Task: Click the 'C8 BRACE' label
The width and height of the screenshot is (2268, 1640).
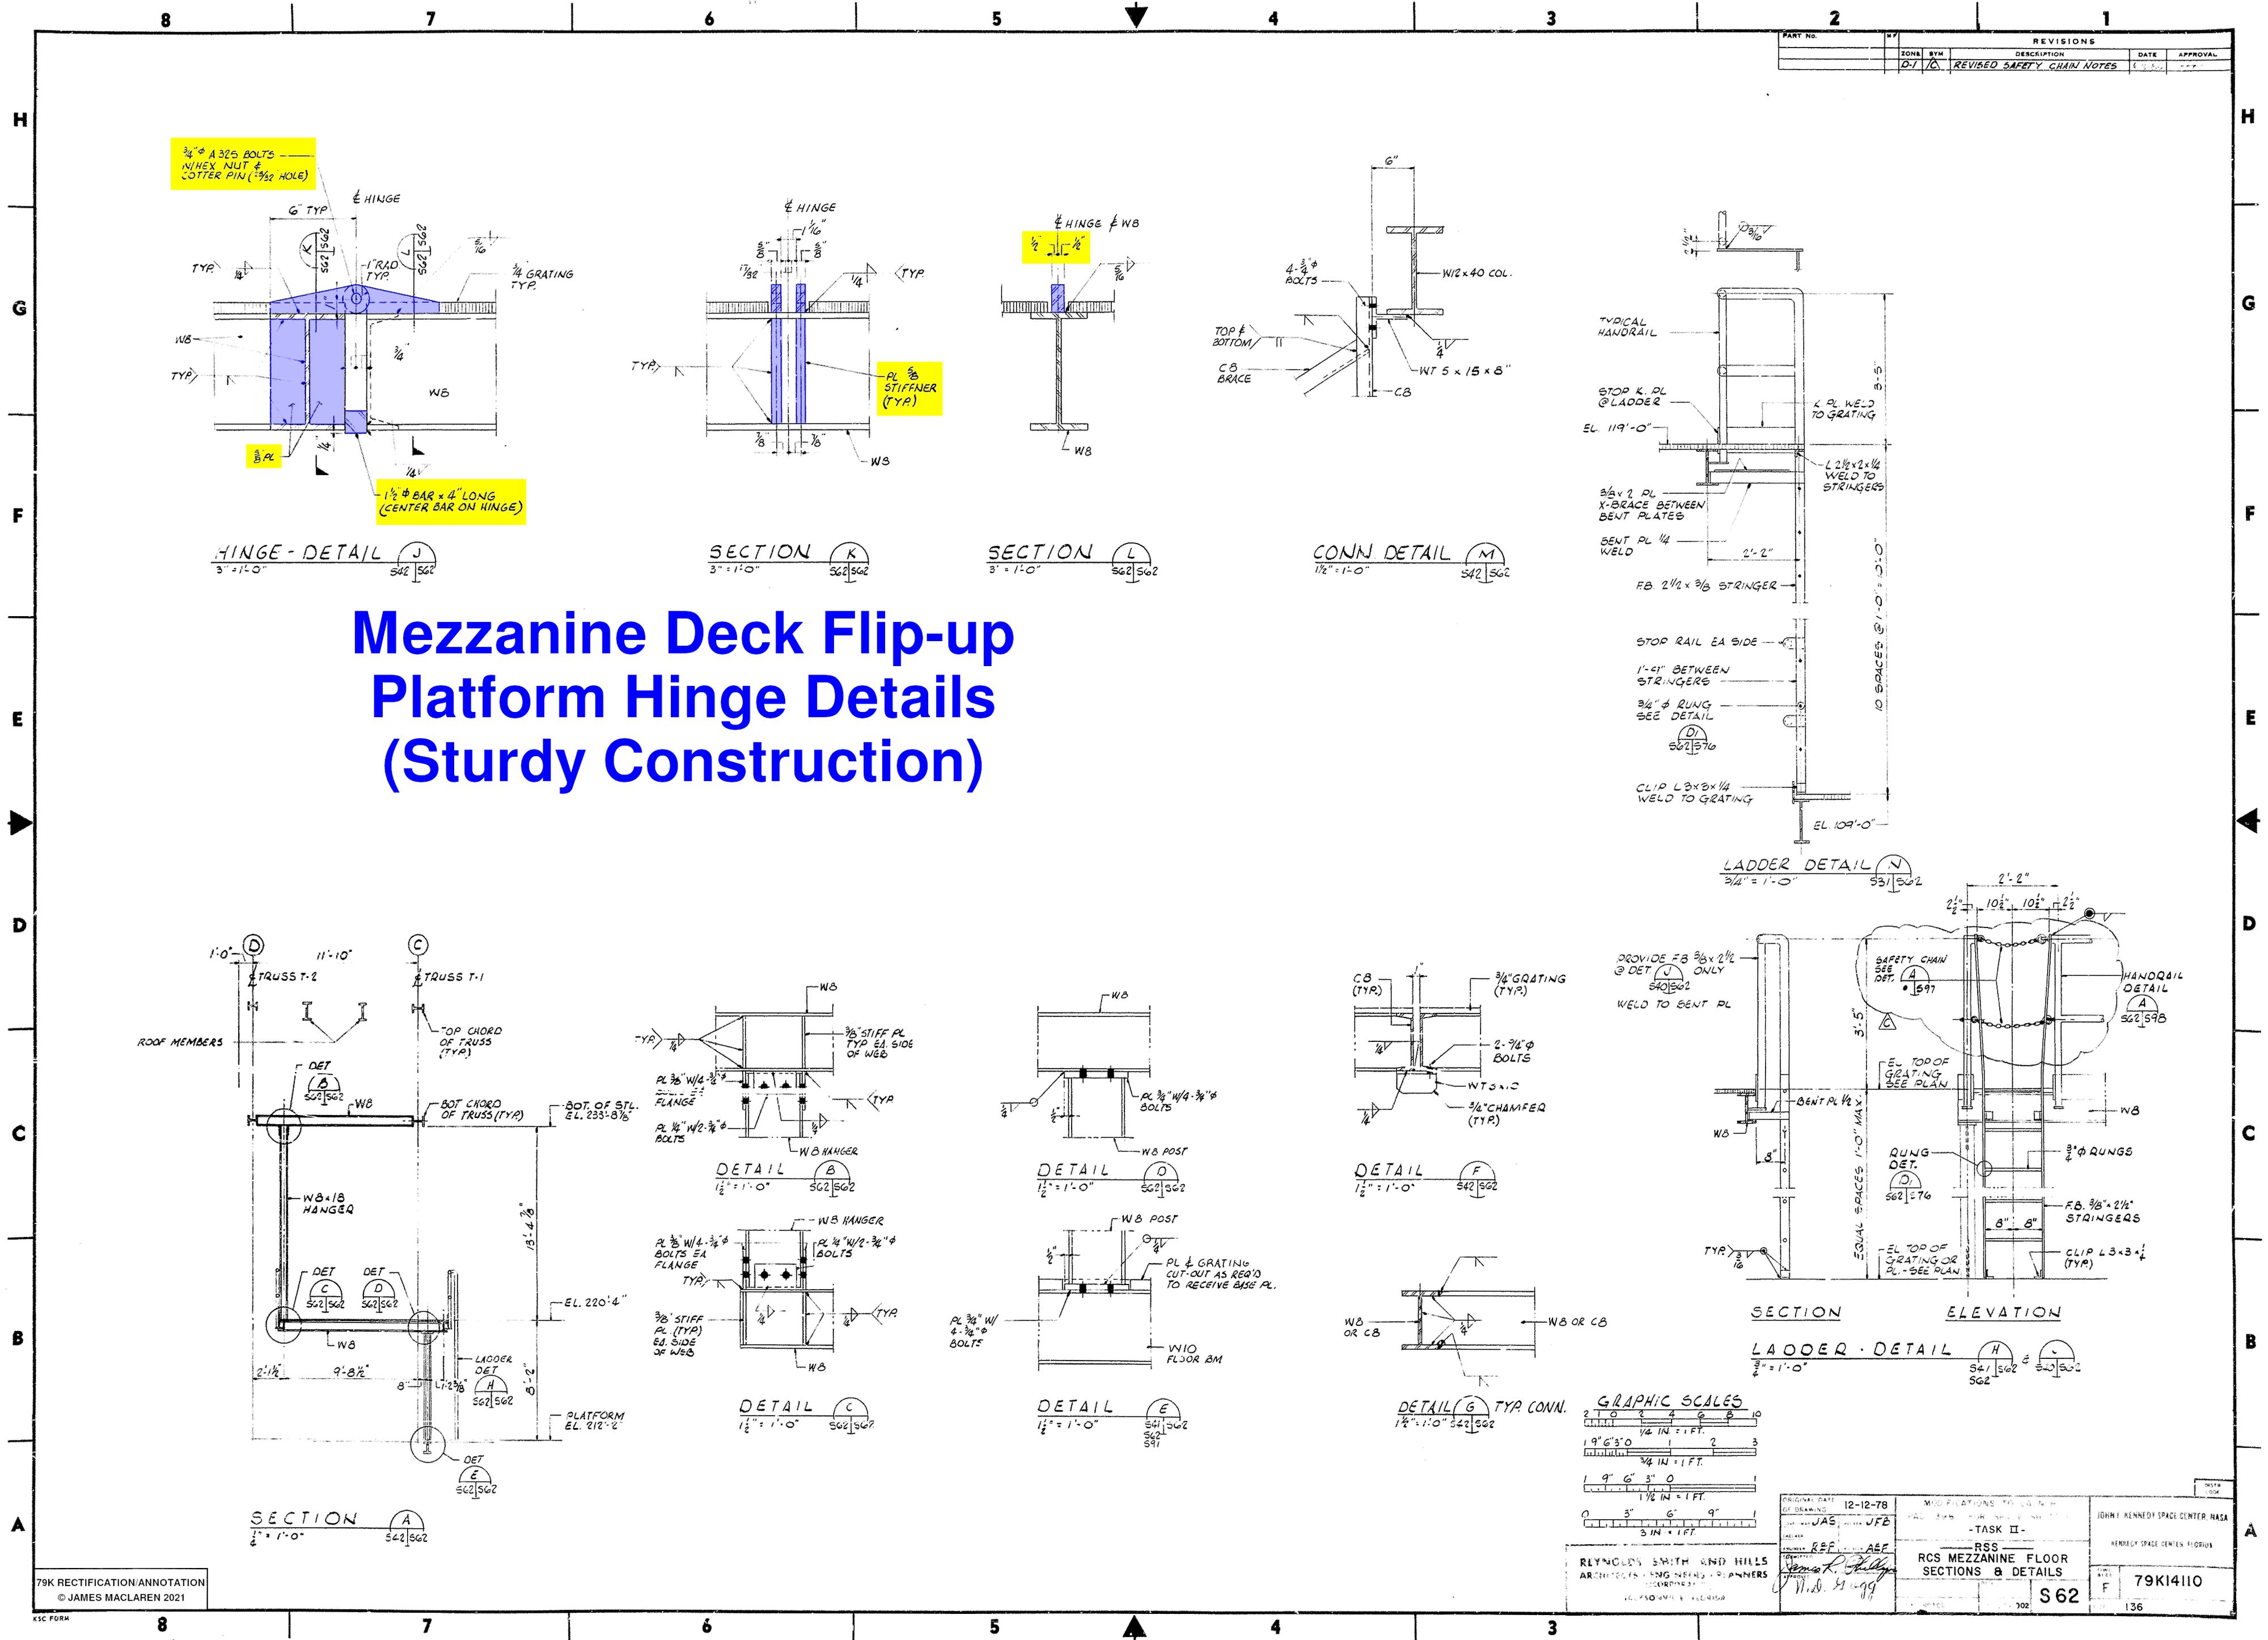Action: coord(1234,373)
